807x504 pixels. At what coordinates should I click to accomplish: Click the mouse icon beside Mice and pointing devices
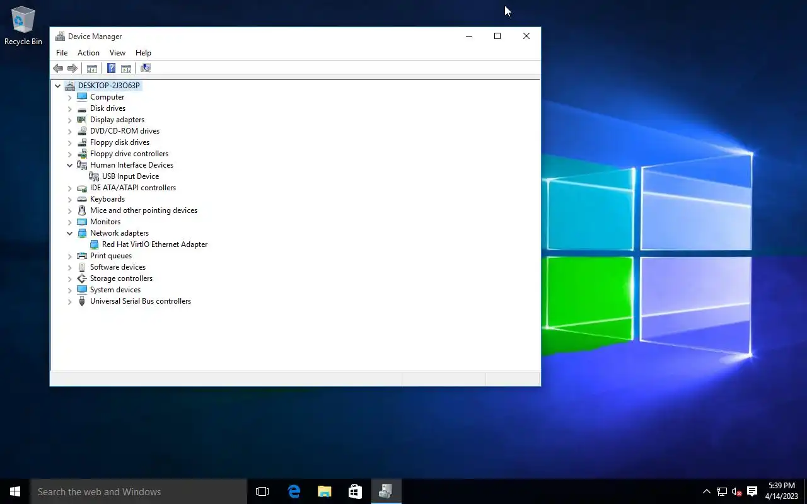(x=82, y=210)
